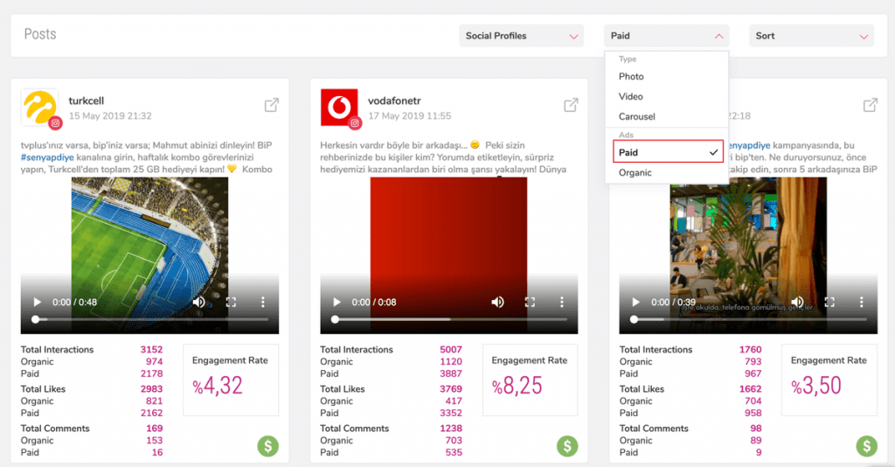Enter fullscreen on turkcell video
The height and width of the screenshot is (467, 895).
tap(231, 302)
